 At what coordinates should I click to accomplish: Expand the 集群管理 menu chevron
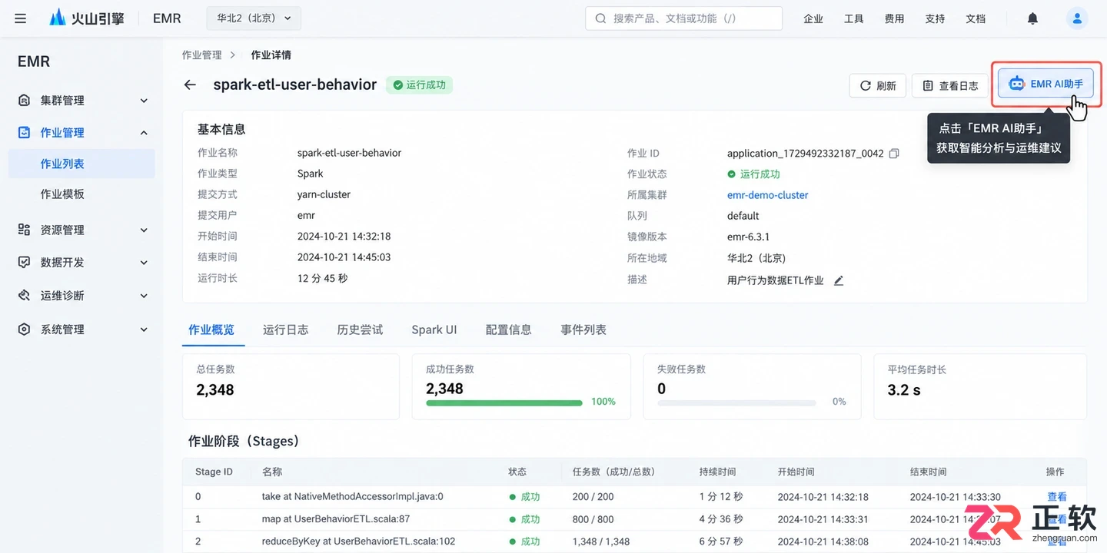(x=144, y=101)
